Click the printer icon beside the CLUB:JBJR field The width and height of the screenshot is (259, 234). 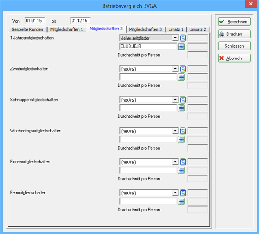click(x=182, y=46)
